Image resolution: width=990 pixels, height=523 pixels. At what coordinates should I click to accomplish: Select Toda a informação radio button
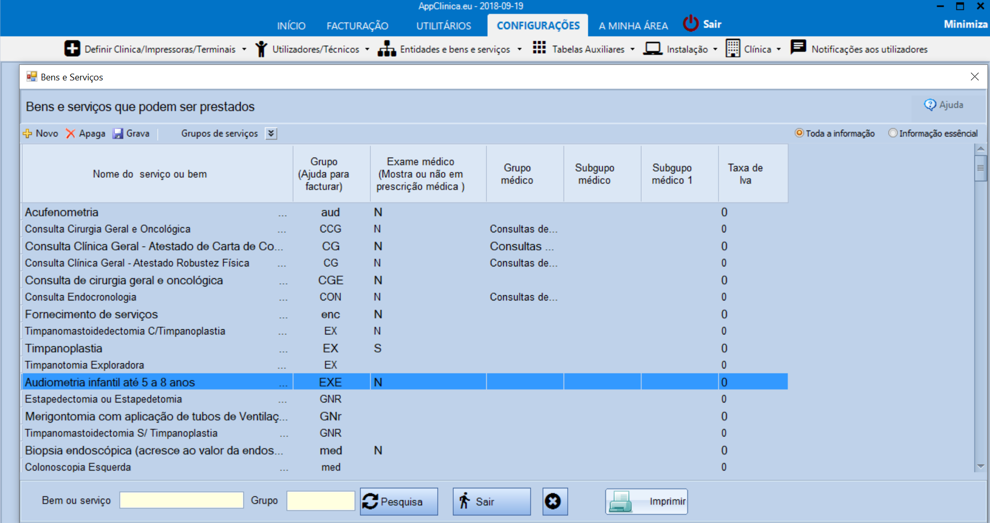click(x=799, y=133)
